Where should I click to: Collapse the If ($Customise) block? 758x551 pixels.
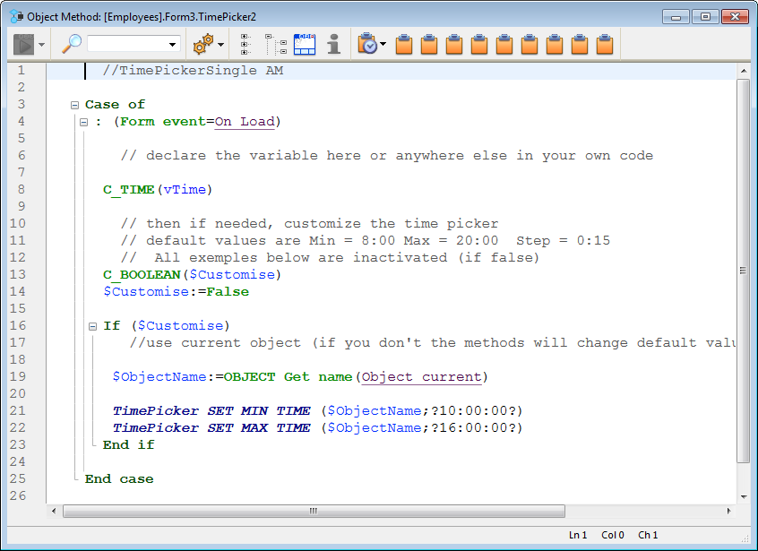pos(93,326)
